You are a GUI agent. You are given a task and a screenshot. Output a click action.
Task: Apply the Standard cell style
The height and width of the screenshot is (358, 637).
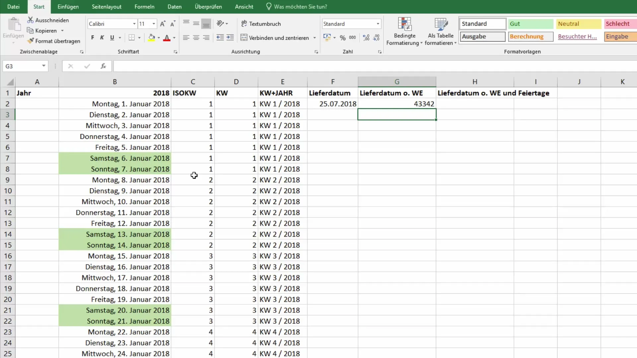tap(483, 24)
